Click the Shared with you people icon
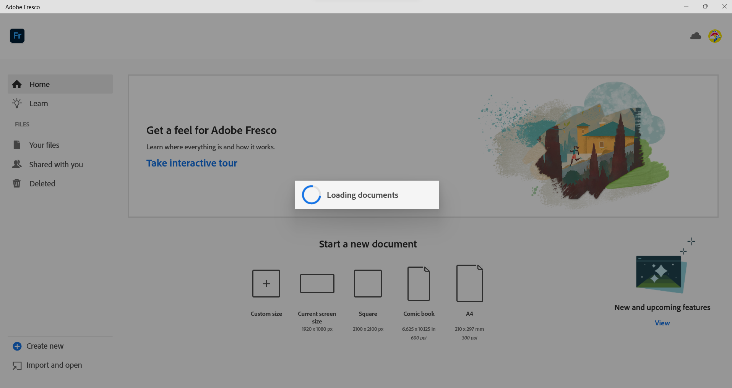The image size is (732, 388). click(17, 164)
